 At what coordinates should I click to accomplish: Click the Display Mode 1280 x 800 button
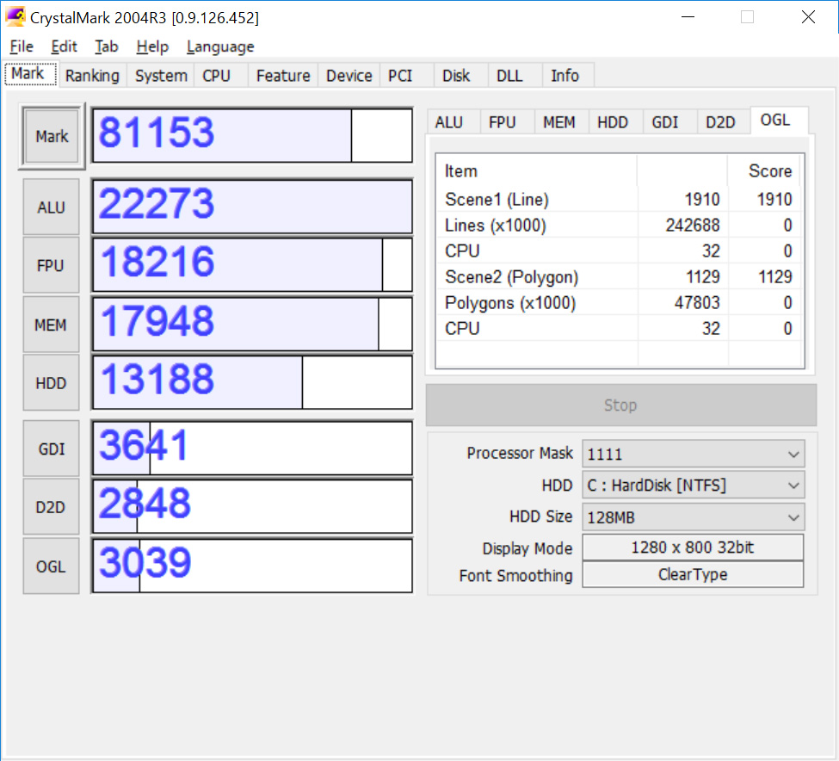pos(693,548)
